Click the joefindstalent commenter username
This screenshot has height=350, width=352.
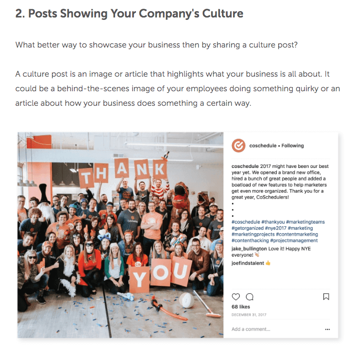pos(248,264)
